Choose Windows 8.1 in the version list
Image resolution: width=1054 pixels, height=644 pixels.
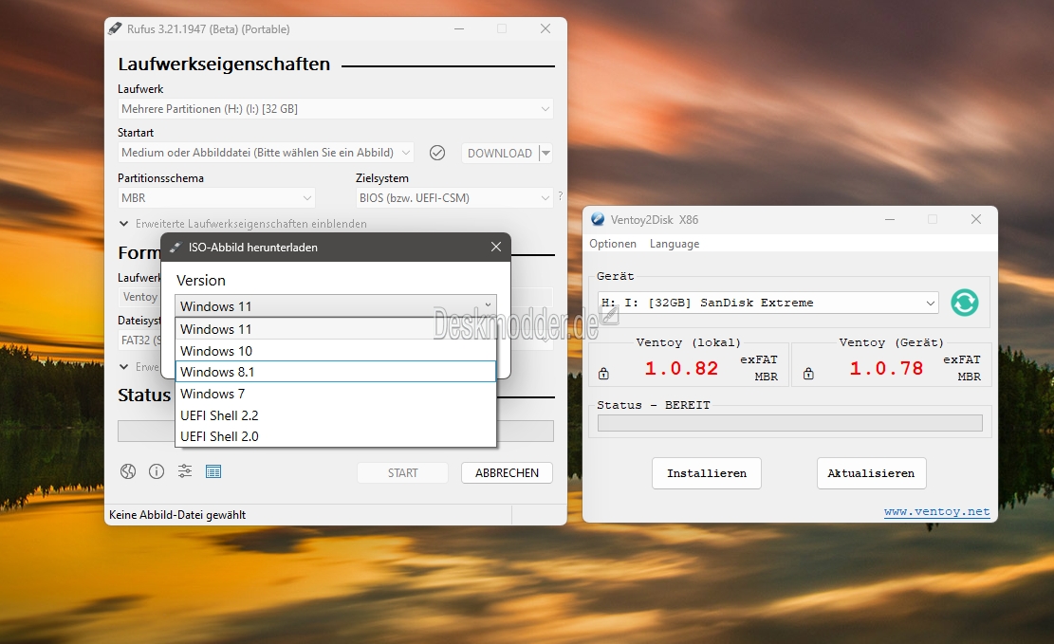pos(336,372)
